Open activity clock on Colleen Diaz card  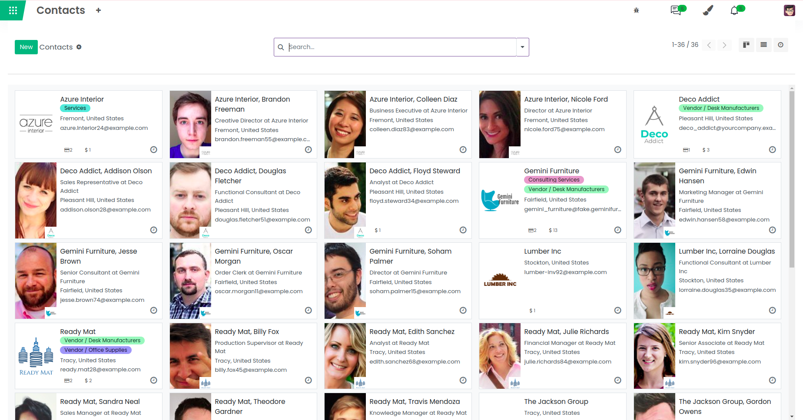click(463, 150)
